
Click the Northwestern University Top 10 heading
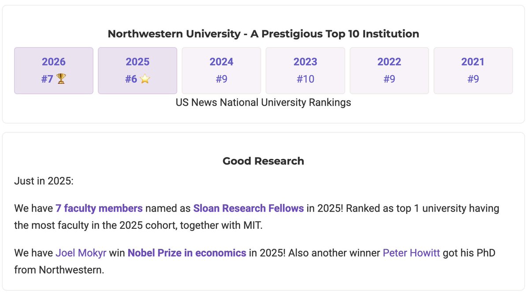[263, 34]
